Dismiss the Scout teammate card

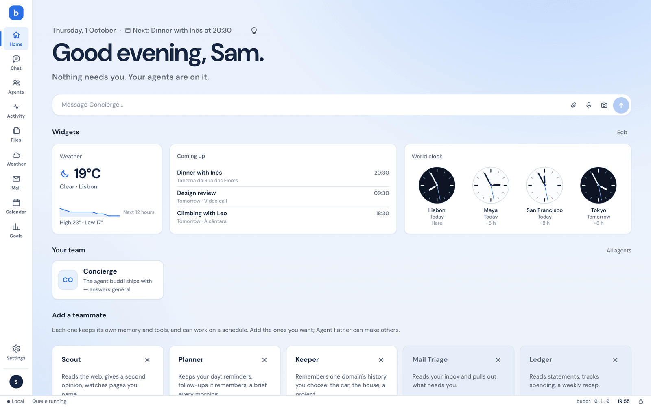(x=147, y=360)
